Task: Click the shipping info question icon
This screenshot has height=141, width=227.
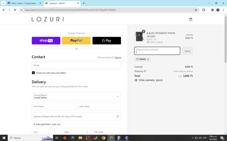Action: (x=145, y=71)
